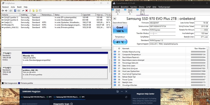
Task: Click the Forward arrow in Schijfbeheer toolbar
Action: tap(6, 11)
